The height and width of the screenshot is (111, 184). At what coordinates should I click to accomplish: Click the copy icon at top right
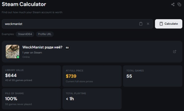tap(179, 5)
